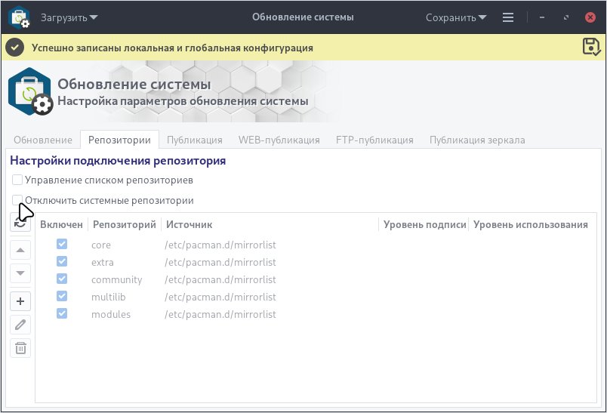Uncheck the extra repository enabled box
The width and height of the screenshot is (607, 413).
tap(62, 261)
